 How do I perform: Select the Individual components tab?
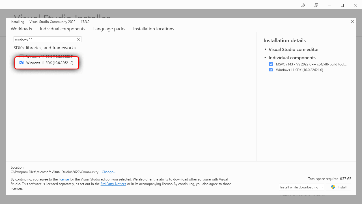(63, 29)
